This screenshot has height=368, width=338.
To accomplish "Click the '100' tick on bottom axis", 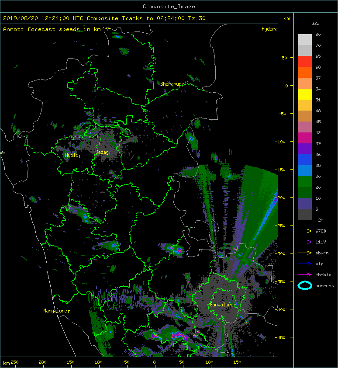I will click(x=209, y=362).
